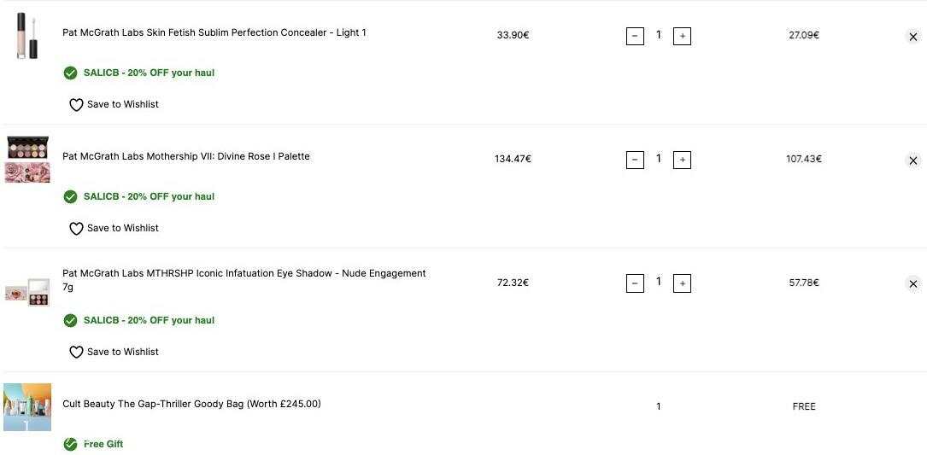
Task: Open the Skin Fetish Sublim Perfection Concealer product link
Action: 214,32
